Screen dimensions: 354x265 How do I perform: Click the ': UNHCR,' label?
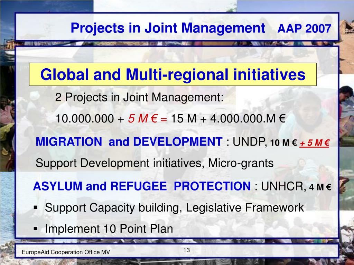click(280, 186)
